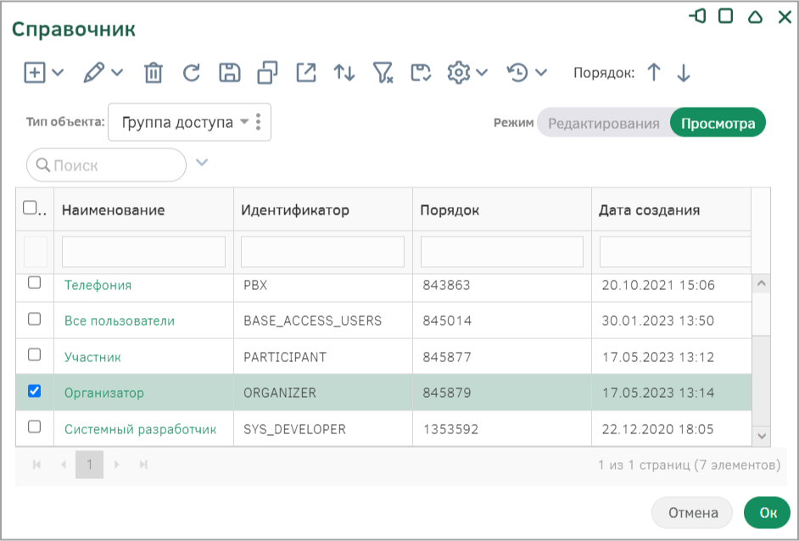799x541 pixels.
Task: Click the Ок button
Action: point(768,513)
